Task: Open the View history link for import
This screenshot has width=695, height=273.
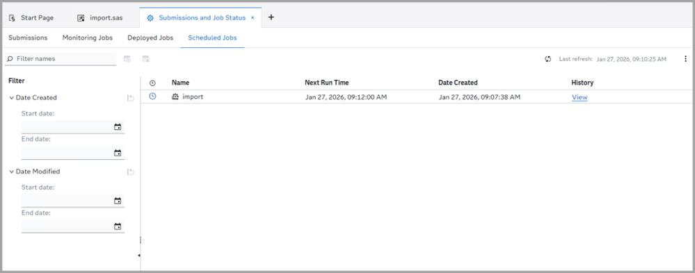Action: coord(580,97)
